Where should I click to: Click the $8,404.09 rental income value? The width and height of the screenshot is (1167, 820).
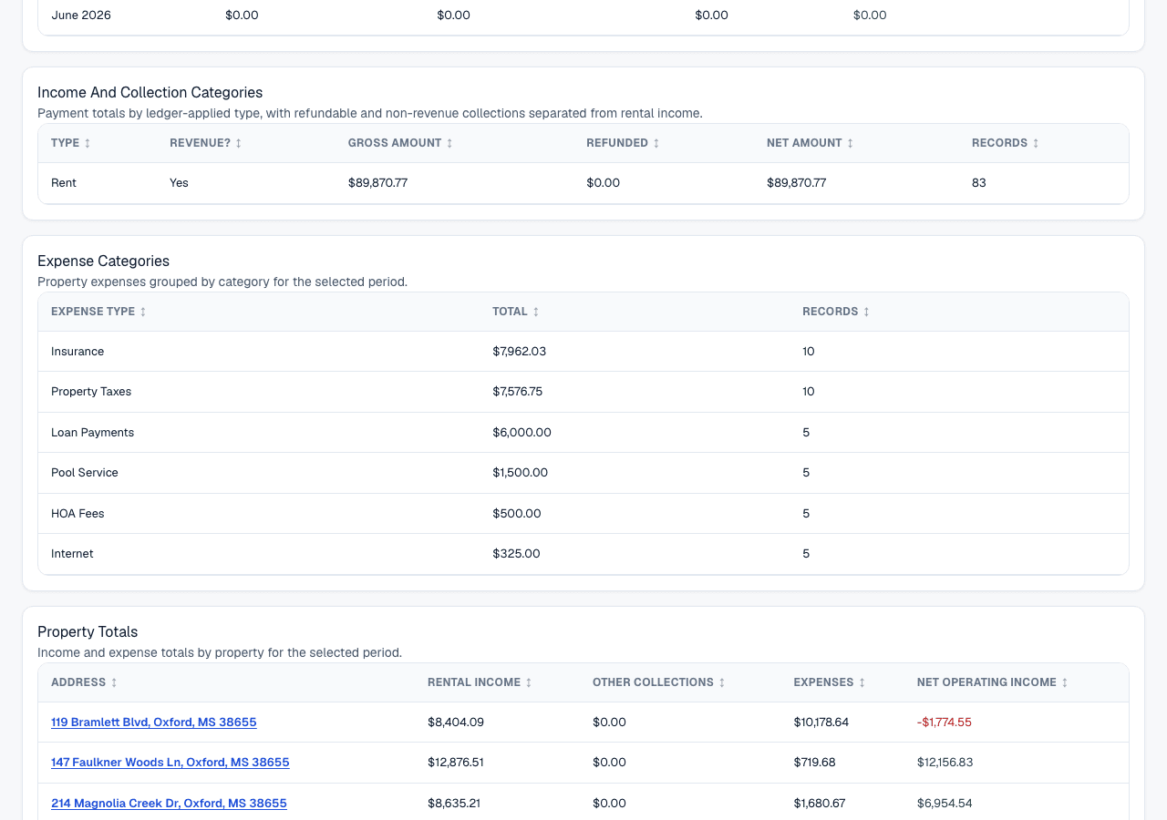(456, 723)
